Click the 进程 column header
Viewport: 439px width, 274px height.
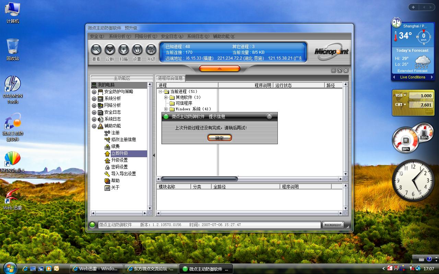[x=187, y=85]
